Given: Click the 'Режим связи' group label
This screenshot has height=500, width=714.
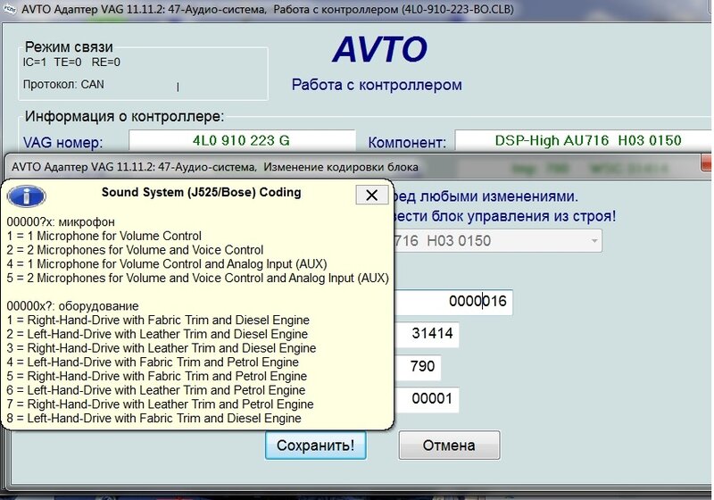Looking at the screenshot, I should pyautogui.click(x=69, y=47).
